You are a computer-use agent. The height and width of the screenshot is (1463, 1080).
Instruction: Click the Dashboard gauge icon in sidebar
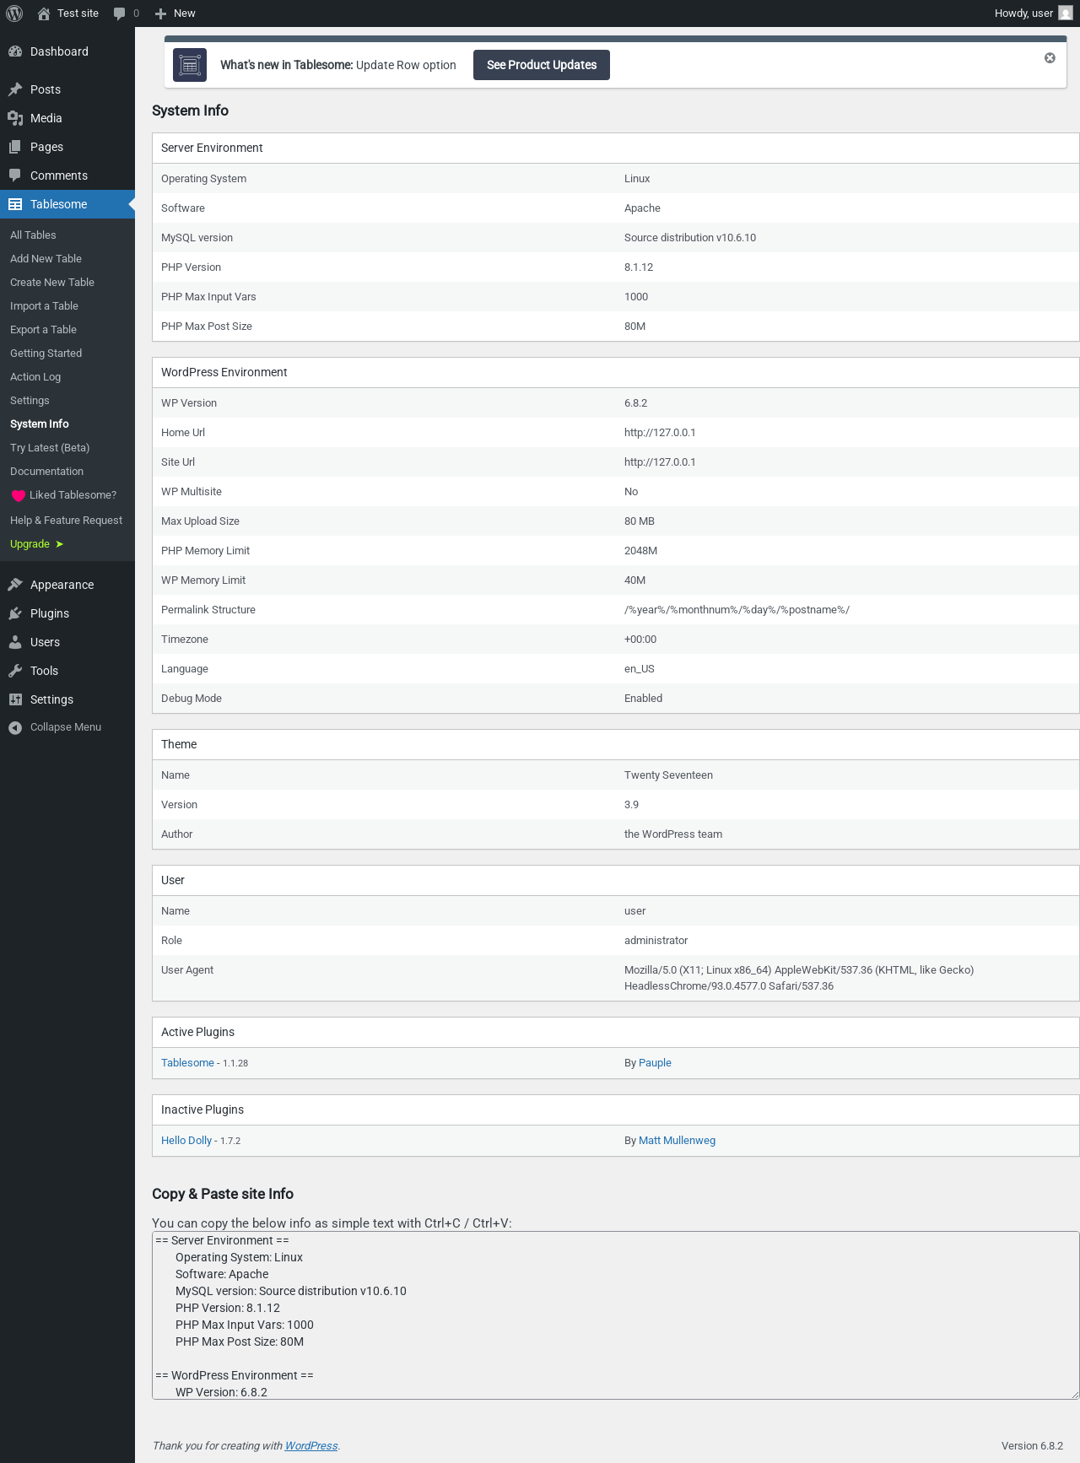15,51
